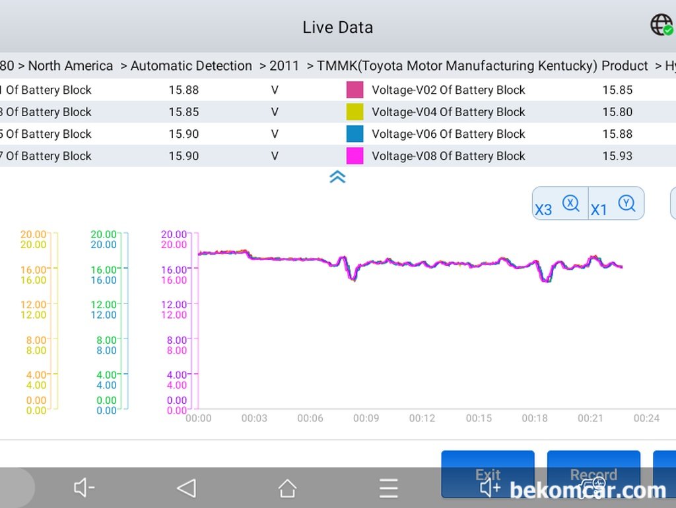Open the three-line recent apps menu
The width and height of the screenshot is (676, 508).
[x=388, y=488]
